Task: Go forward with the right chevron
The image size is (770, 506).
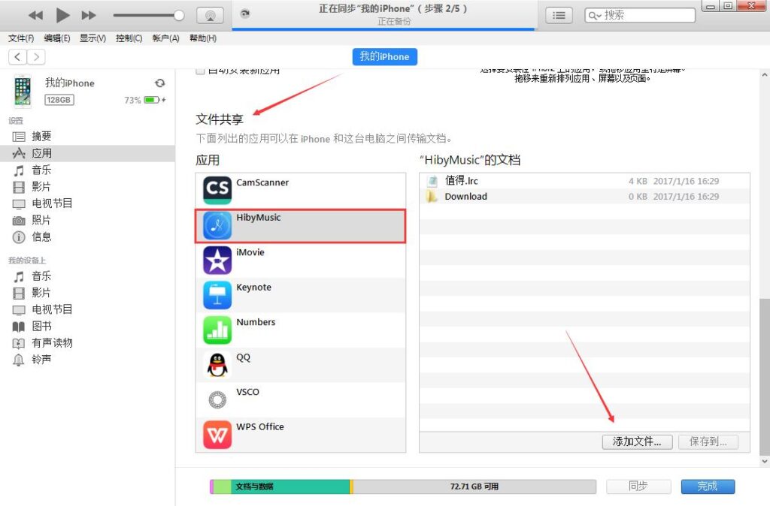Action: point(36,57)
